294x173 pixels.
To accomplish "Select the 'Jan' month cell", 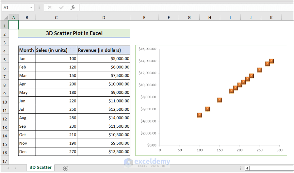I will pyautogui.click(x=27, y=58).
